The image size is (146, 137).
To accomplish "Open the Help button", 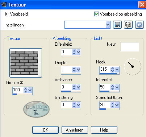I will click(104, 130).
